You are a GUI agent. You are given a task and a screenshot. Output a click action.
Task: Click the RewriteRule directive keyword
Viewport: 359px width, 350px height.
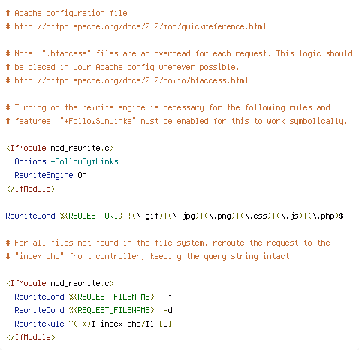(39, 324)
